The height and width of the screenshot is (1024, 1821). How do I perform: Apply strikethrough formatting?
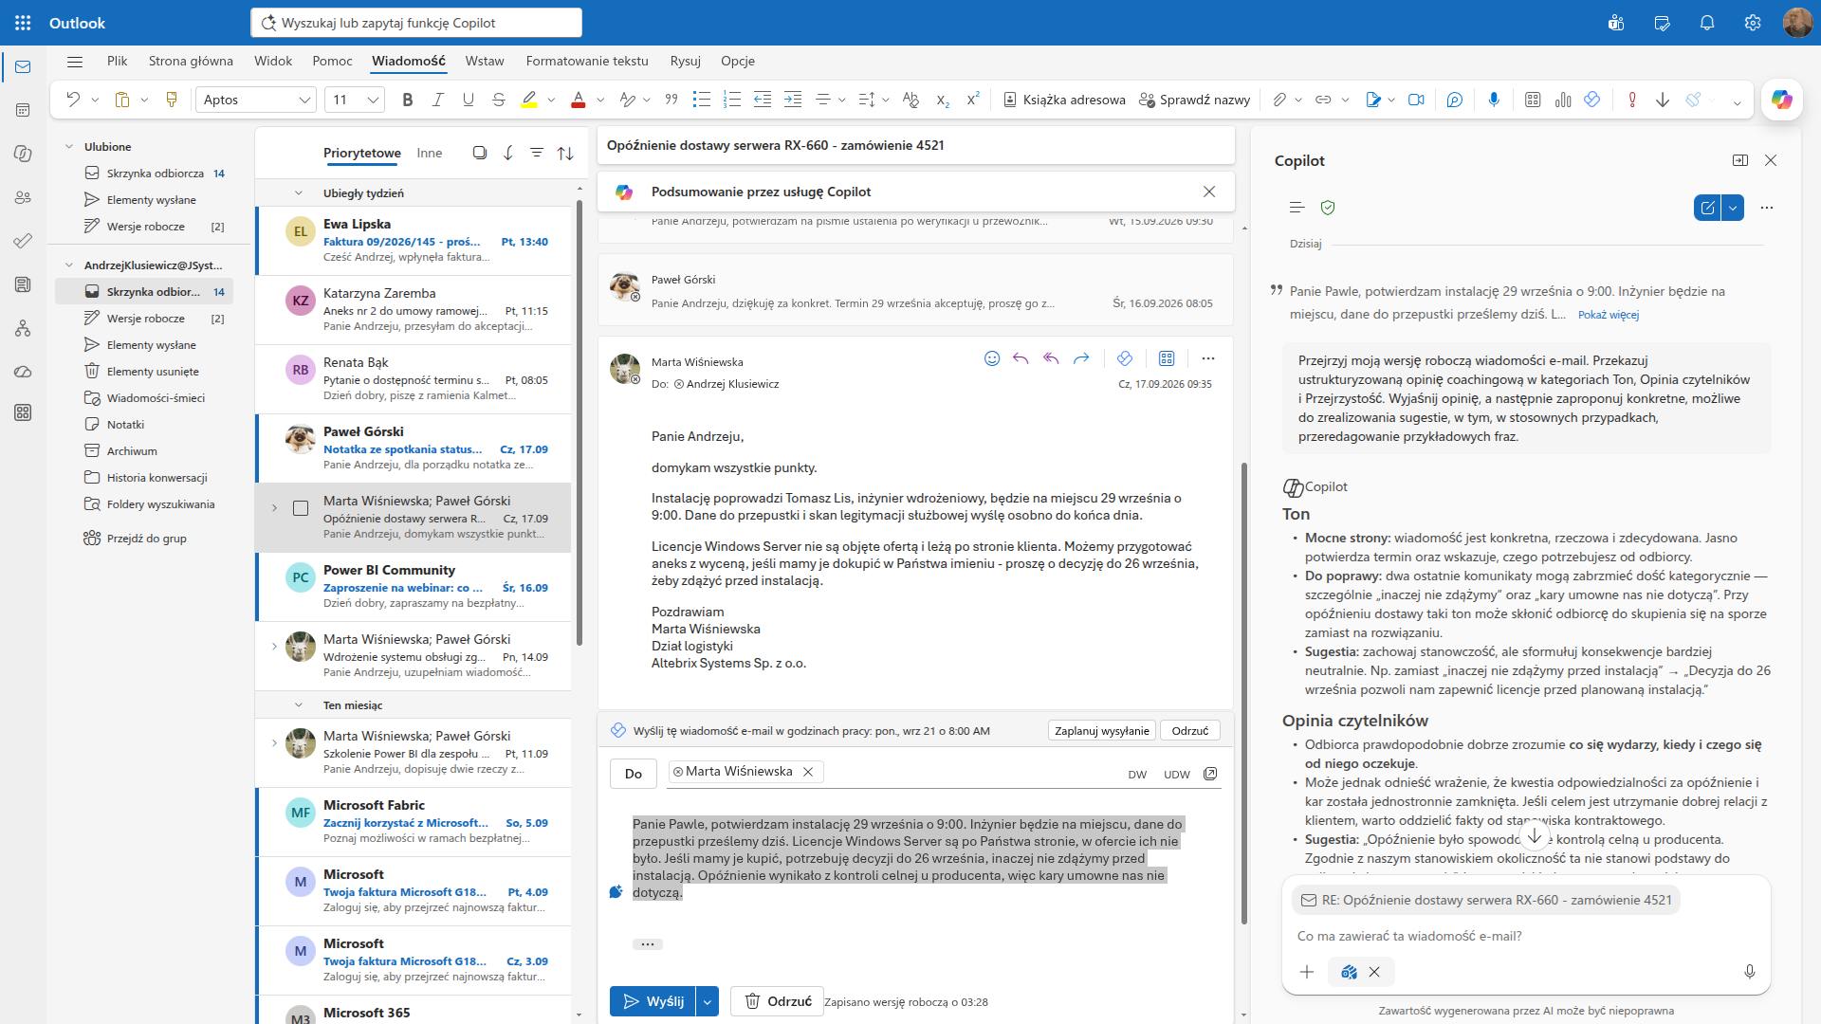[499, 100]
